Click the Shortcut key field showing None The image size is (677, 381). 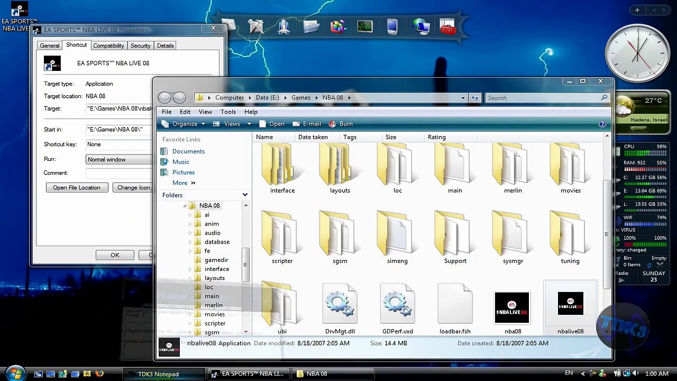[x=119, y=144]
